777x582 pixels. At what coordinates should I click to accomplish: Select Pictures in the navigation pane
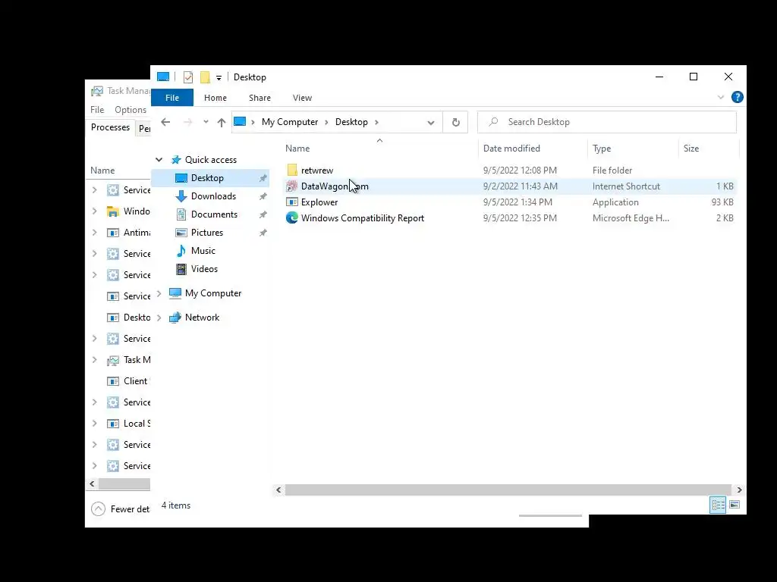[x=207, y=232]
